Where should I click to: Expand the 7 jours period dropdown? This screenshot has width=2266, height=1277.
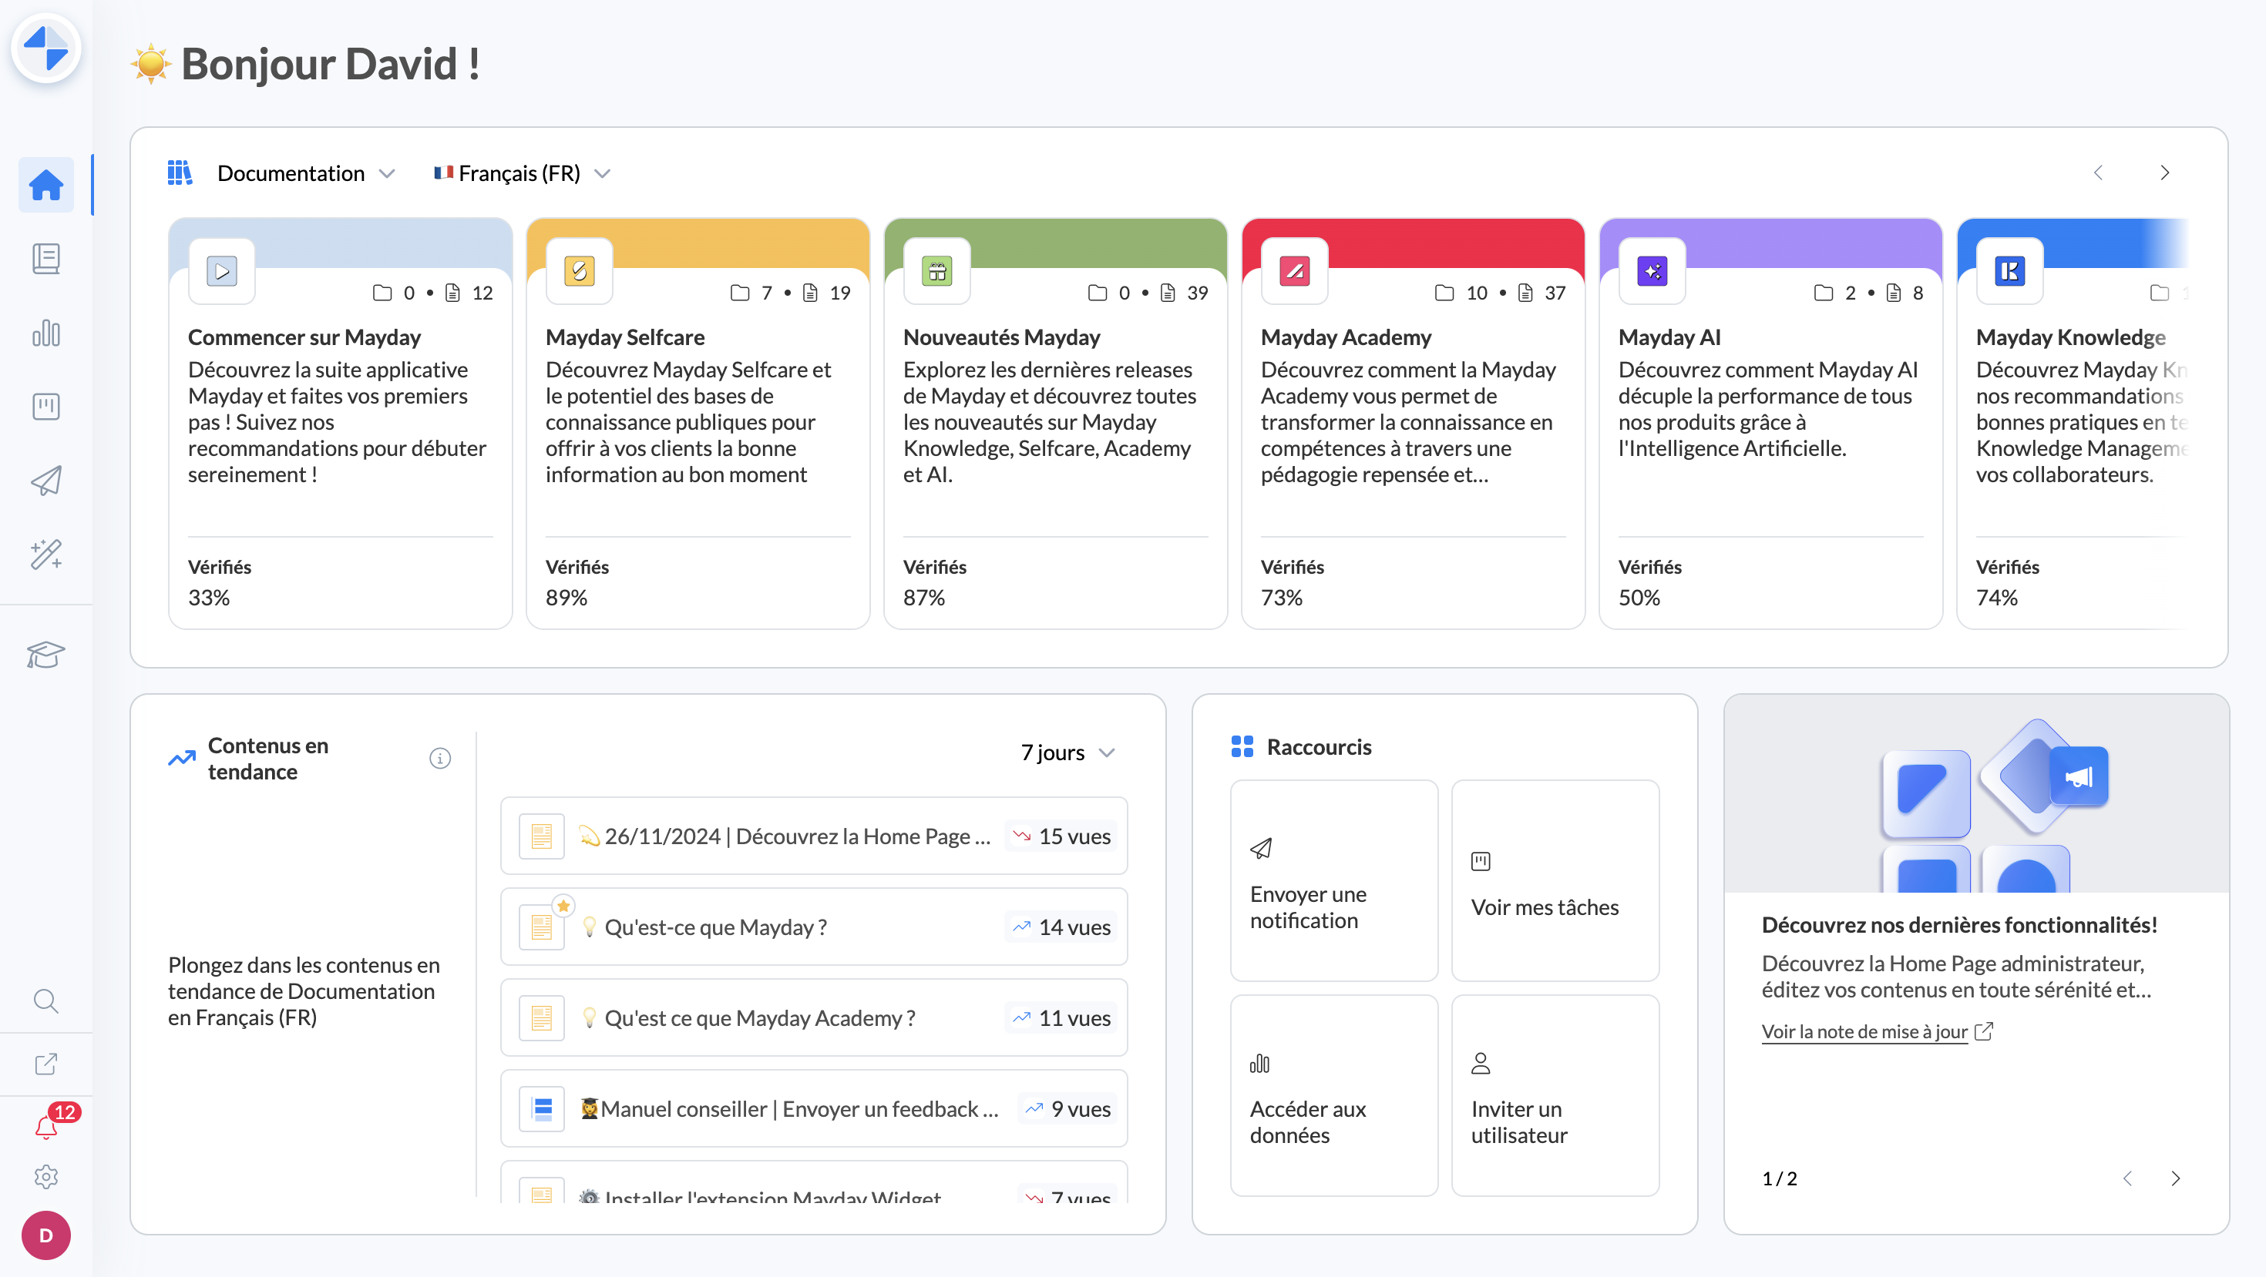point(1067,752)
